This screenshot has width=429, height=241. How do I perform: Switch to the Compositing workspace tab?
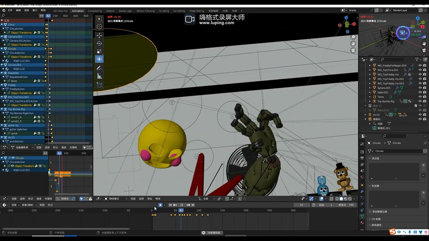point(95,11)
